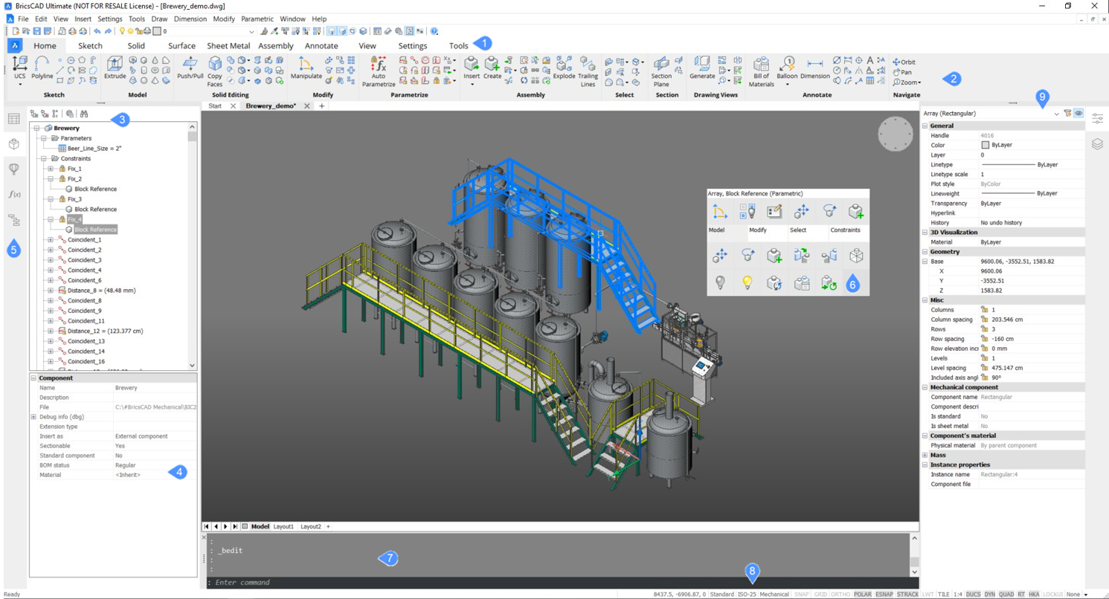Viewport: 1109px width, 599px height.
Task: Expand the Mass section in Properties
Action: 925,455
